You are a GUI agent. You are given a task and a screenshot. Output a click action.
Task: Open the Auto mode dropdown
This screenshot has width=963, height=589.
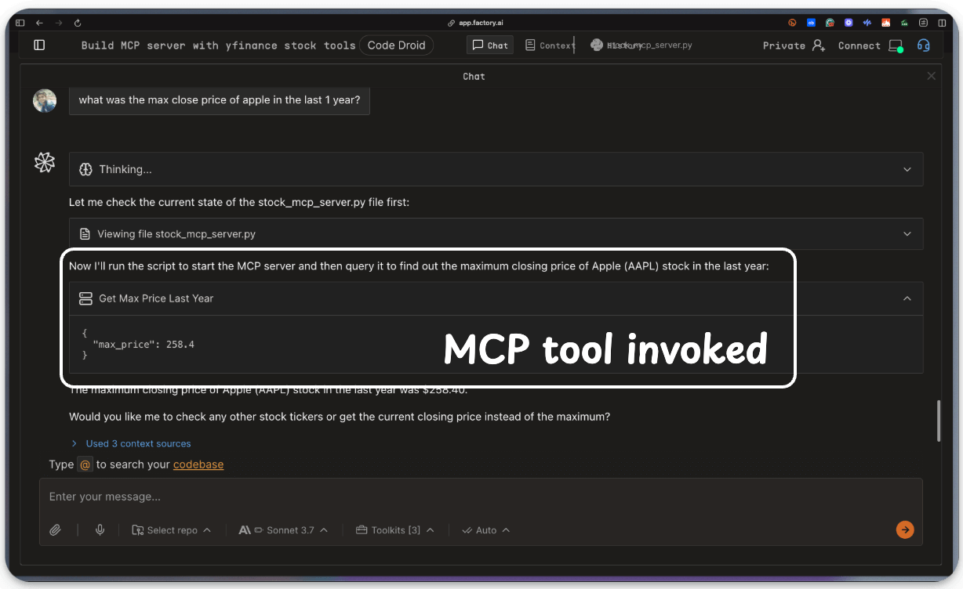tap(486, 530)
